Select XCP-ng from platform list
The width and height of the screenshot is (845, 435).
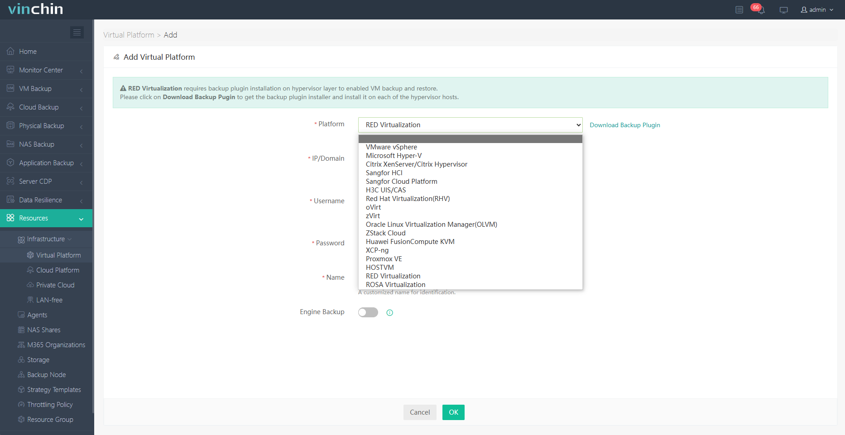pyautogui.click(x=470, y=250)
